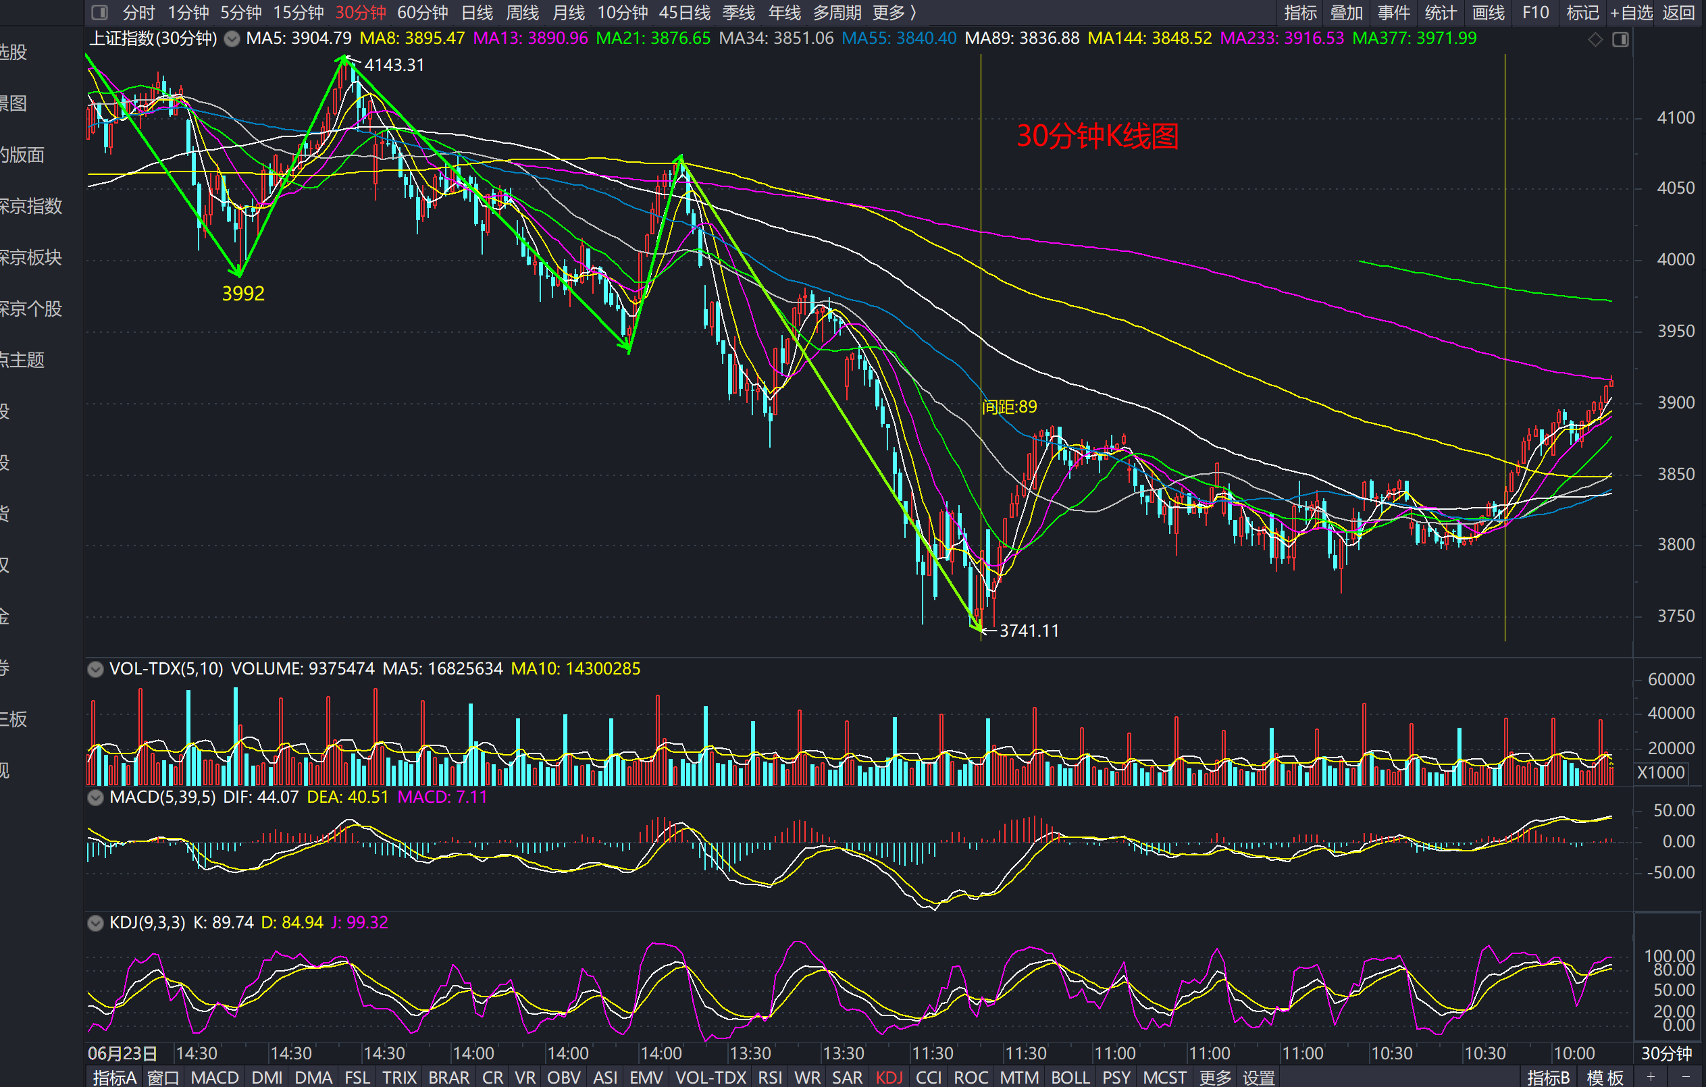Click the 返回 button
Screen dimensions: 1706x1087
coord(1678,12)
